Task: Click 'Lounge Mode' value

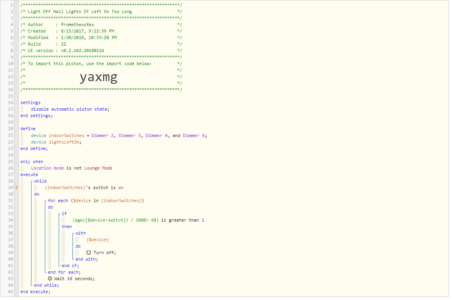Action: click(98, 168)
